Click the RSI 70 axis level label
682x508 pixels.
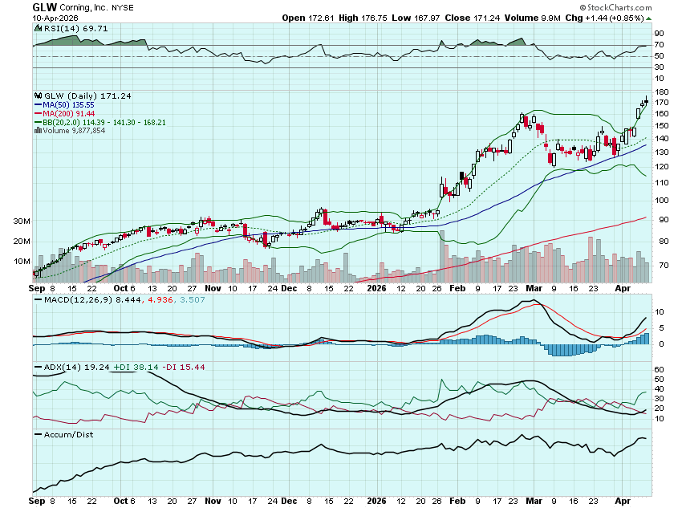point(660,45)
